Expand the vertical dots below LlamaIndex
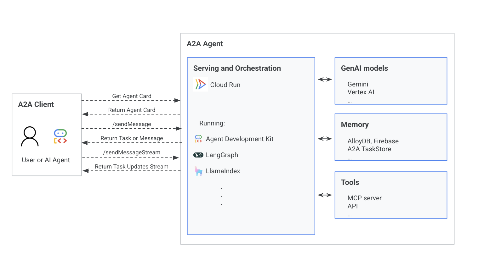 pyautogui.click(x=221, y=196)
